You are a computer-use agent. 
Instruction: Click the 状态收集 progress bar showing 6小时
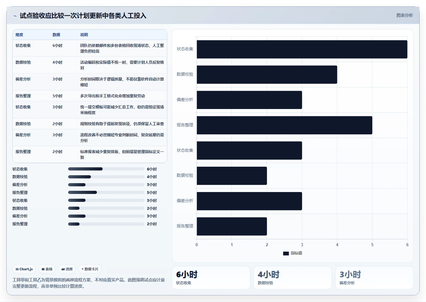[106, 169]
